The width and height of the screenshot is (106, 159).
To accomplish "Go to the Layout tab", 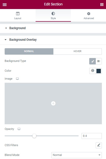I will click(x=18, y=15).
